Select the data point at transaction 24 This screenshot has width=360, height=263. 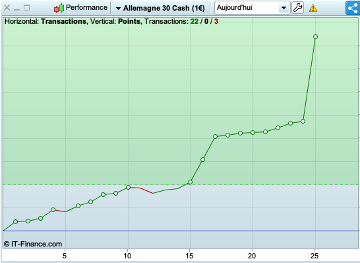(x=303, y=122)
